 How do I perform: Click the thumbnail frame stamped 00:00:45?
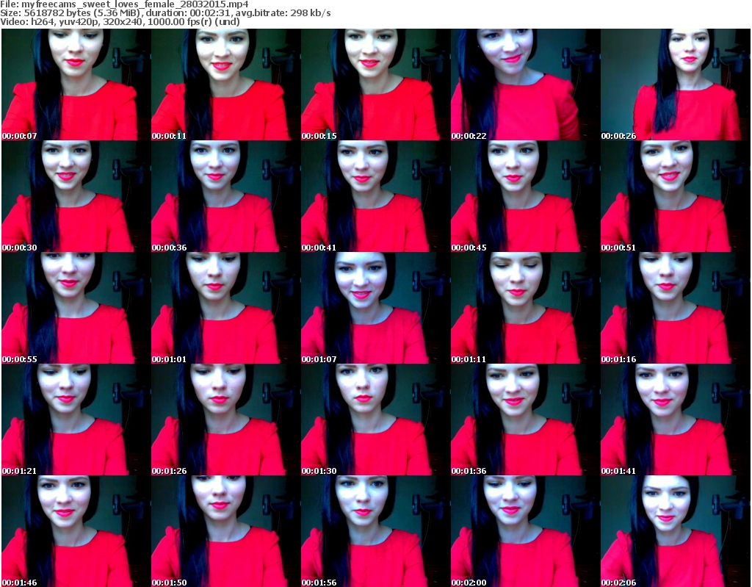click(x=525, y=196)
